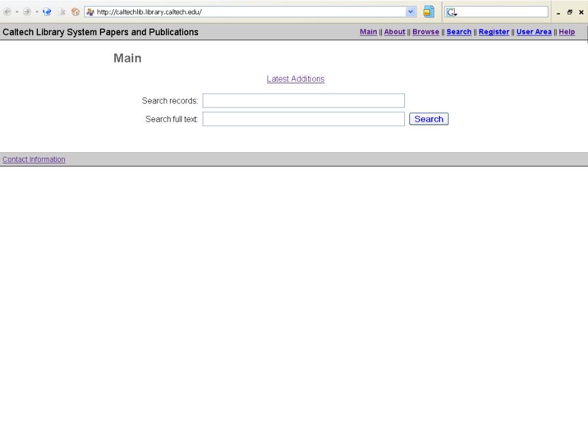Click the site favicon in address bar

click(90, 12)
